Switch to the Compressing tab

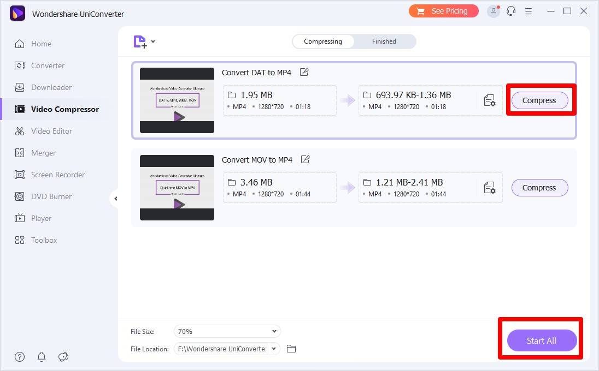[323, 41]
